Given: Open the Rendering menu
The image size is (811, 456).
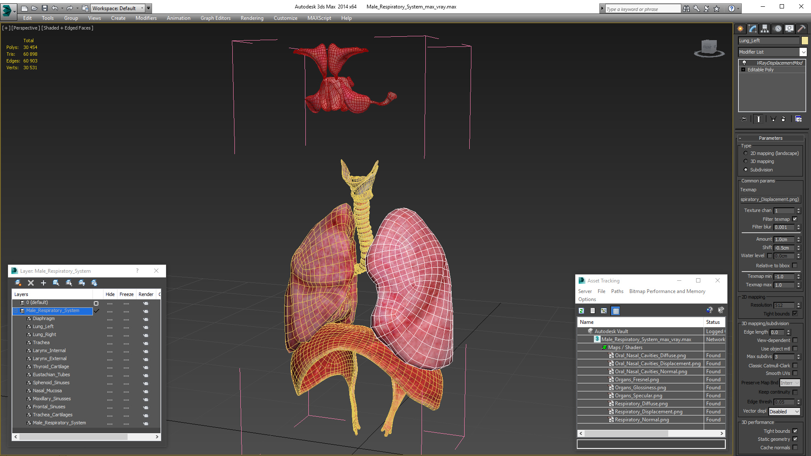Looking at the screenshot, I should coord(252,18).
